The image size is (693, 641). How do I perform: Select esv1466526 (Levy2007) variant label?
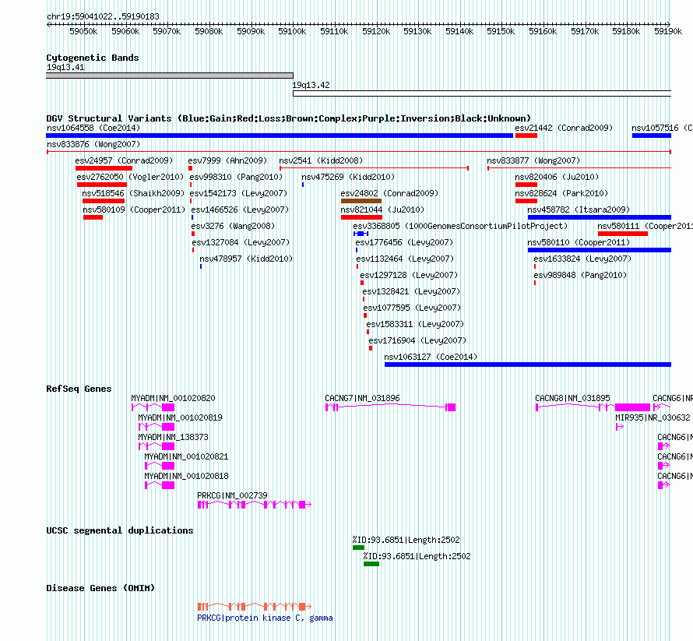point(240,210)
